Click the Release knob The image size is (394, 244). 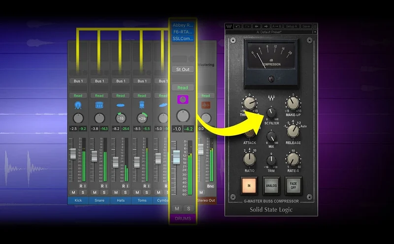pos(293,131)
